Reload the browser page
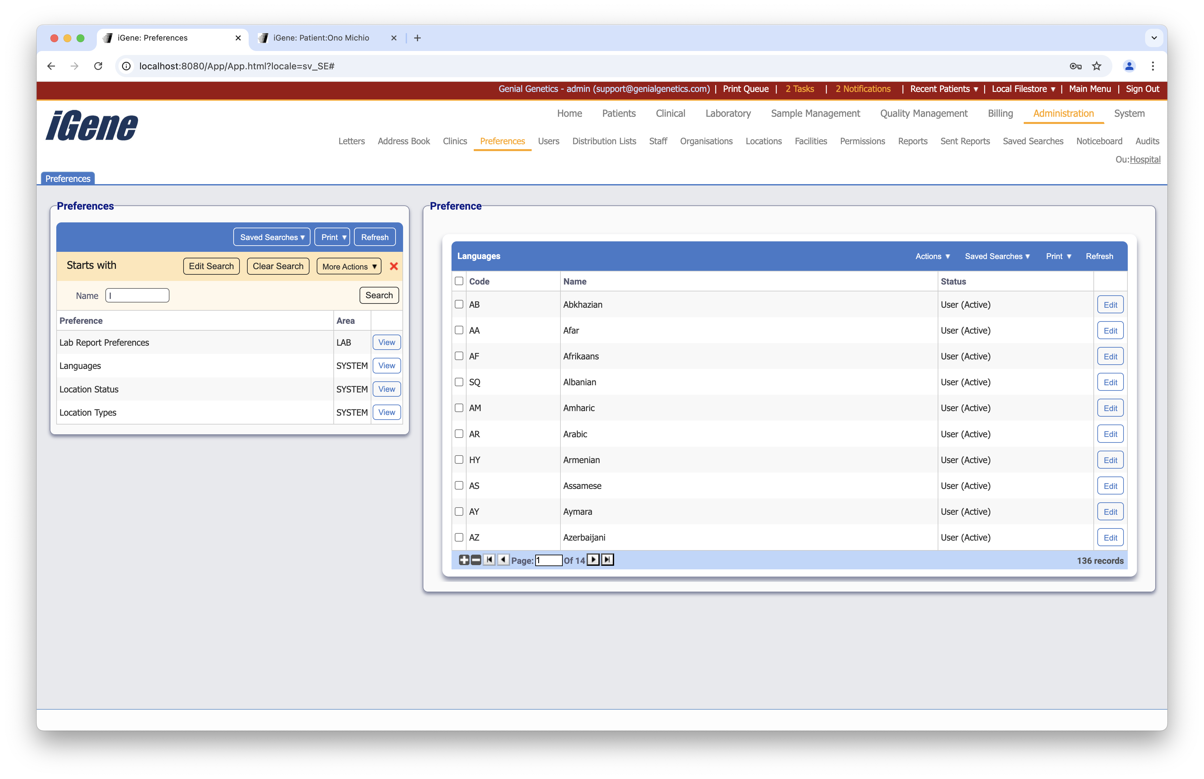This screenshot has height=779, width=1204. 98,66
